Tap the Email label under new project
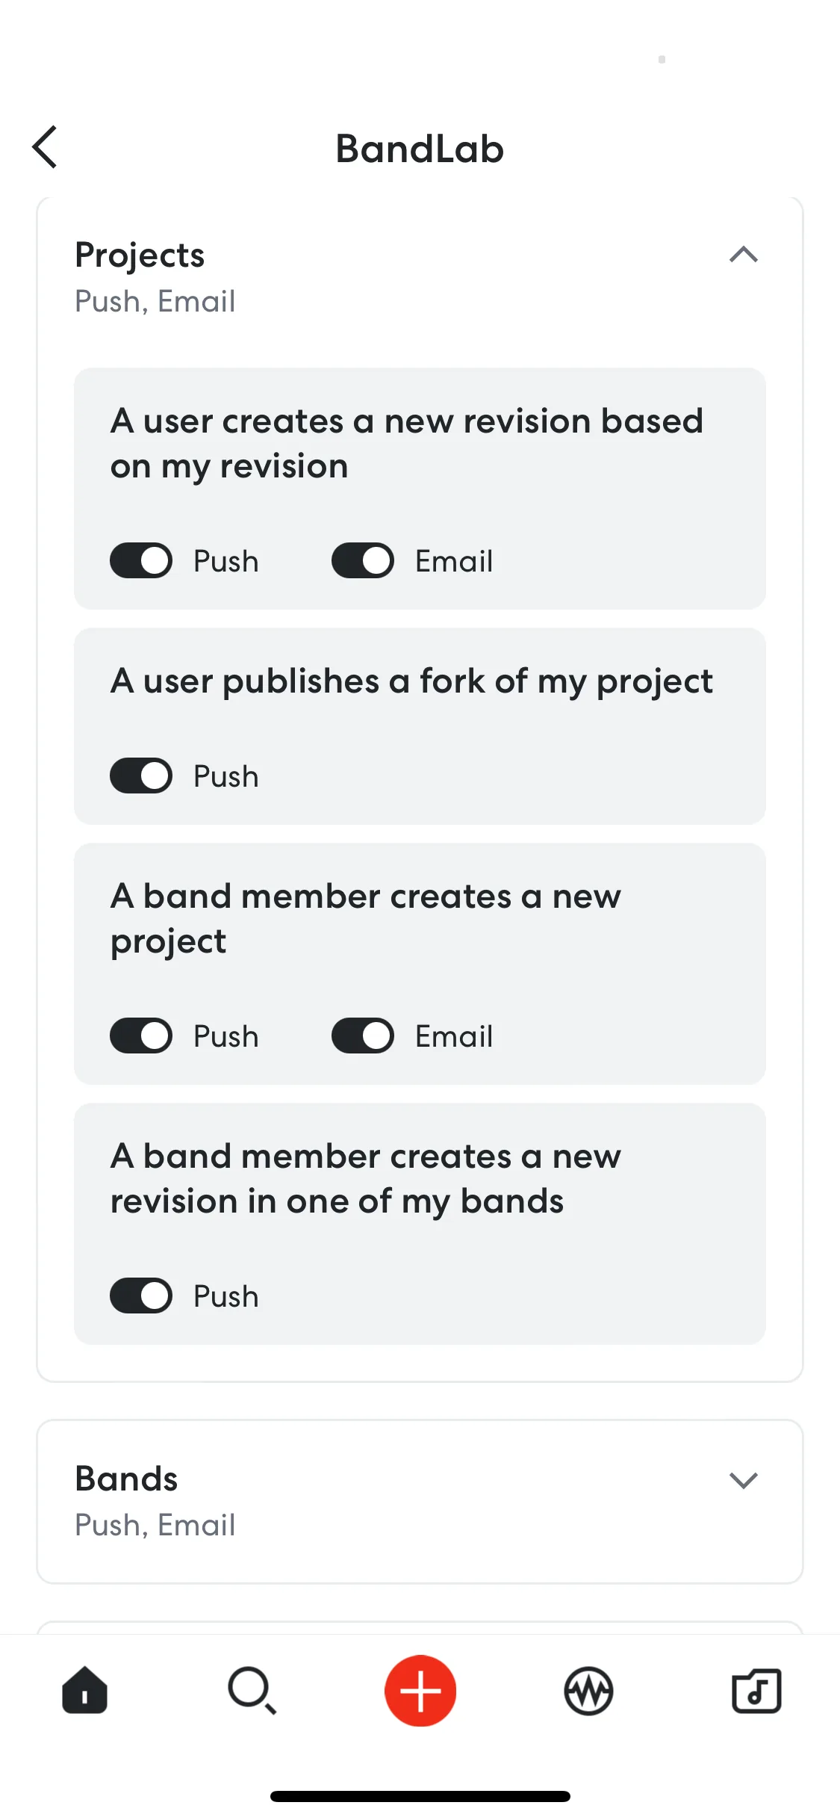The image size is (840, 1820). [x=454, y=1036]
